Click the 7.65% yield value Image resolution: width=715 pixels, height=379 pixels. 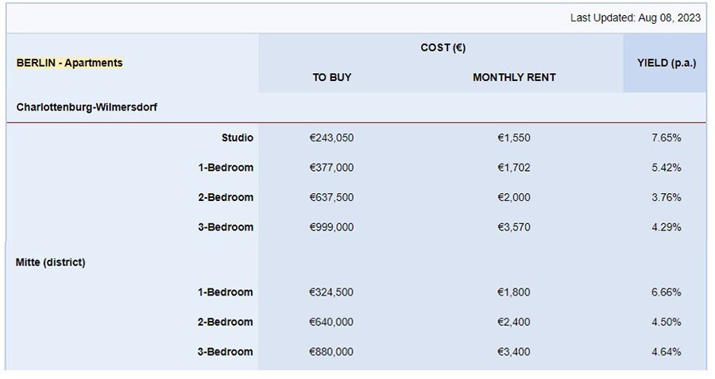tap(667, 137)
